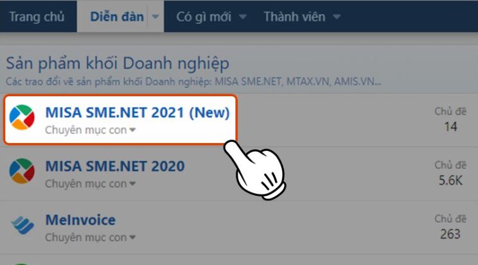Switch to the Diễn đàn tab
The width and height of the screenshot is (478, 265).
(117, 17)
